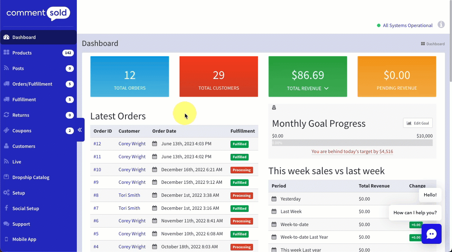This screenshot has height=252, width=452.
Task: Click the Coupons tag icon
Action: 6,130
